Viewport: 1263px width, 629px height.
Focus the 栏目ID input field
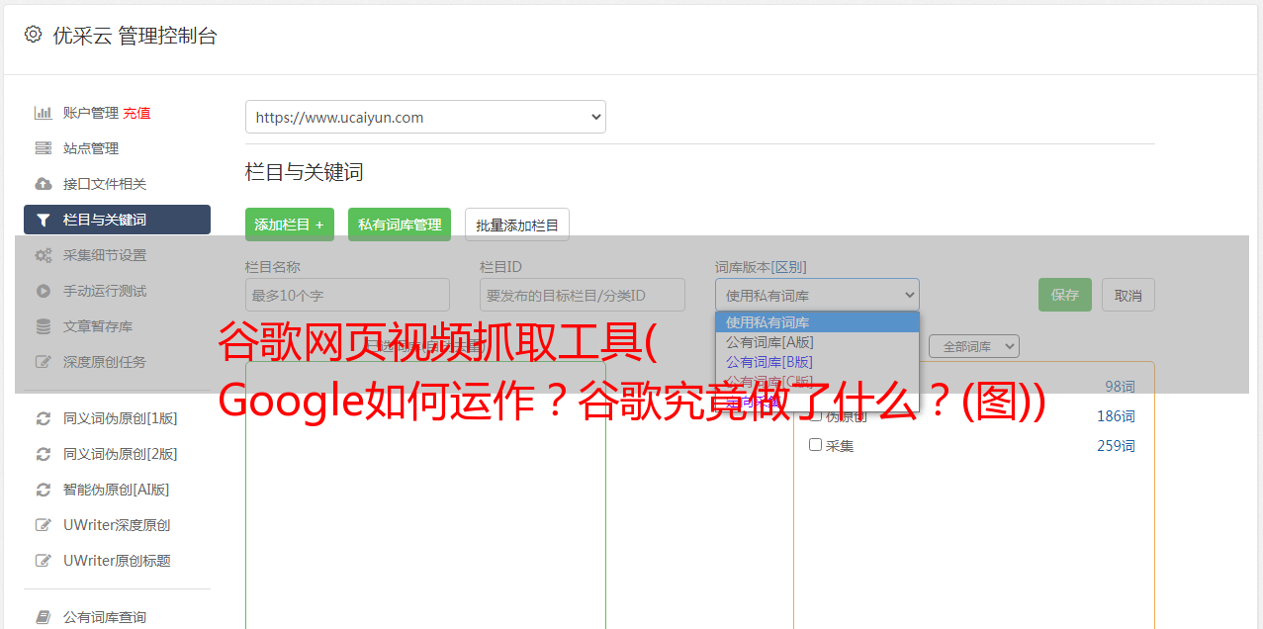[583, 295]
